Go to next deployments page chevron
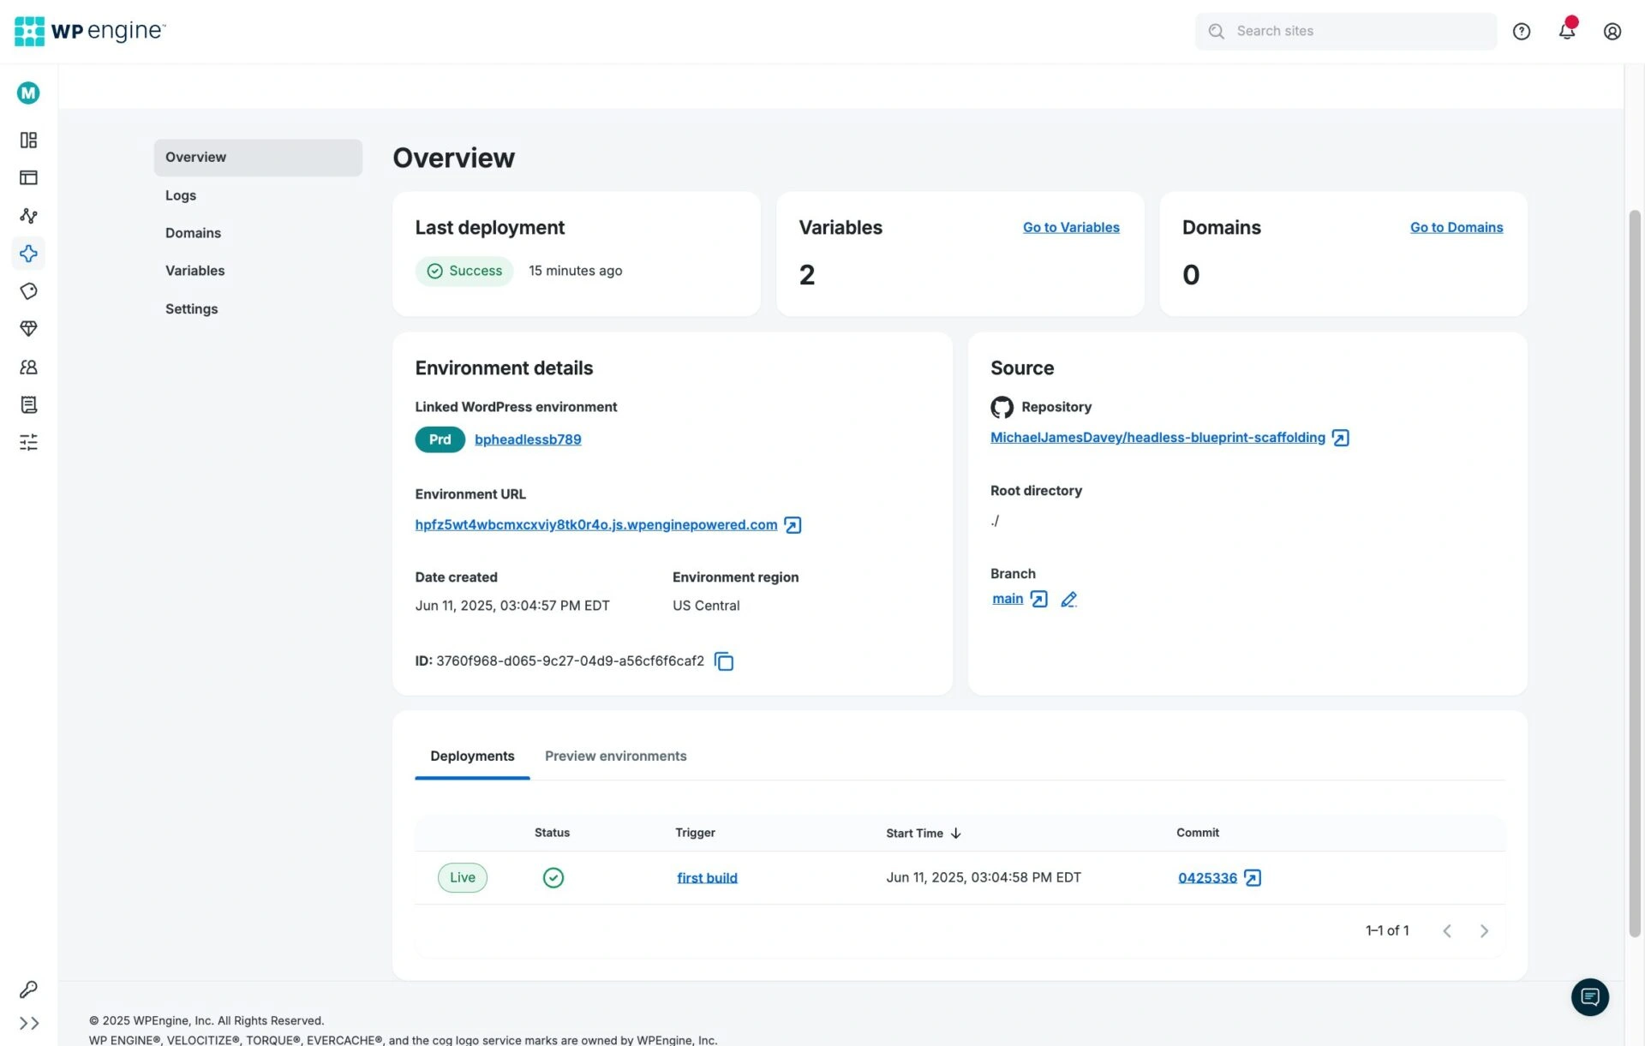This screenshot has height=1046, width=1645. coord(1484,931)
